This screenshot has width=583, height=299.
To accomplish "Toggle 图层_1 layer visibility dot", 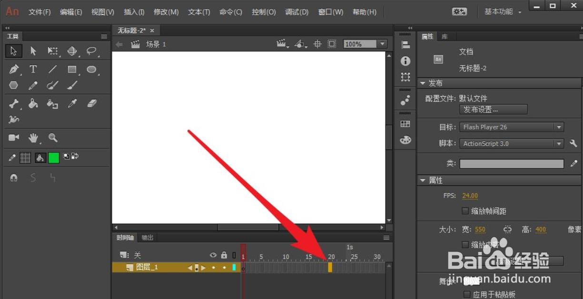I will [213, 268].
